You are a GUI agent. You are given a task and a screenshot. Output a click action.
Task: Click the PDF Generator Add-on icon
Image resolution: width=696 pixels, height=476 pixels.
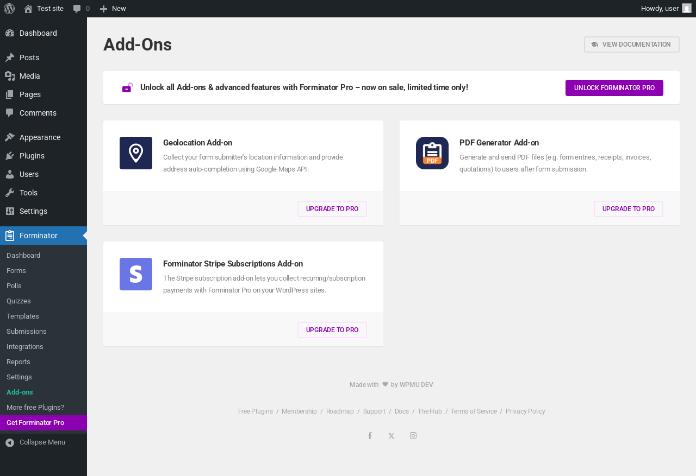(x=432, y=153)
